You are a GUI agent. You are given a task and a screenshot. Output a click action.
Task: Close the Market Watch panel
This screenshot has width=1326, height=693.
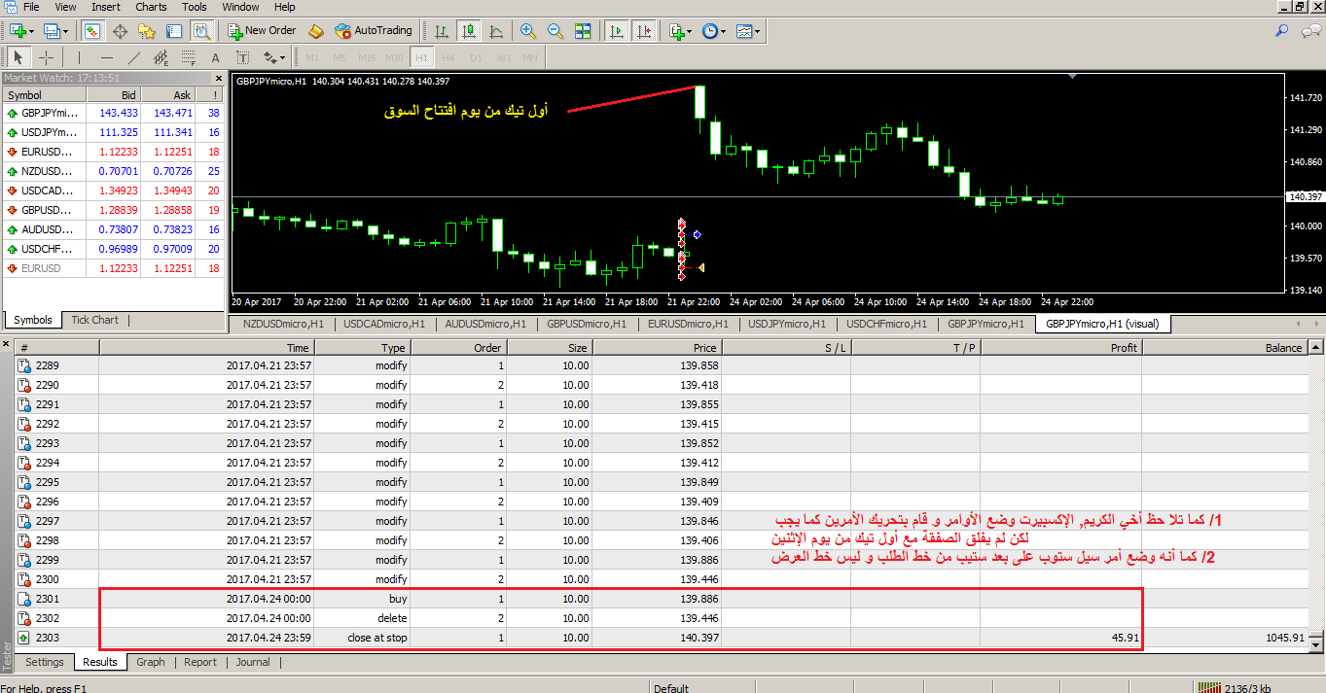point(219,78)
